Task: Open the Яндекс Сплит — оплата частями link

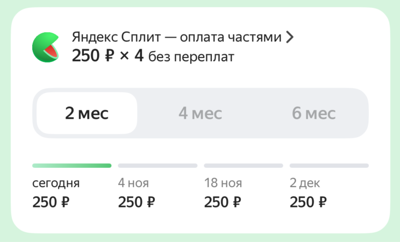Action: pos(177,37)
